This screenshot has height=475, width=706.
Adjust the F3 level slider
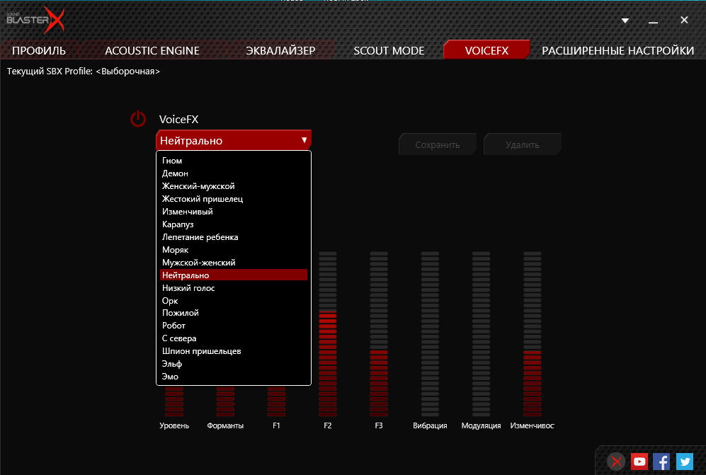click(x=379, y=333)
